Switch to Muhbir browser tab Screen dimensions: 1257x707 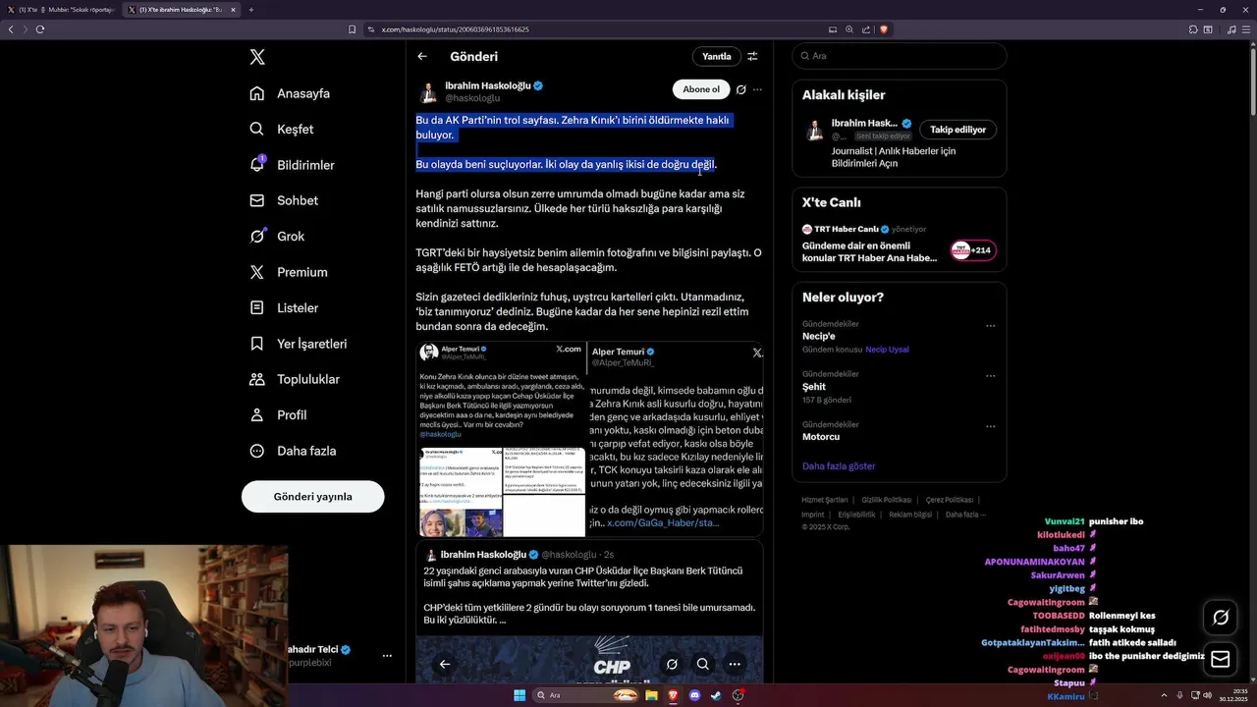(x=62, y=10)
